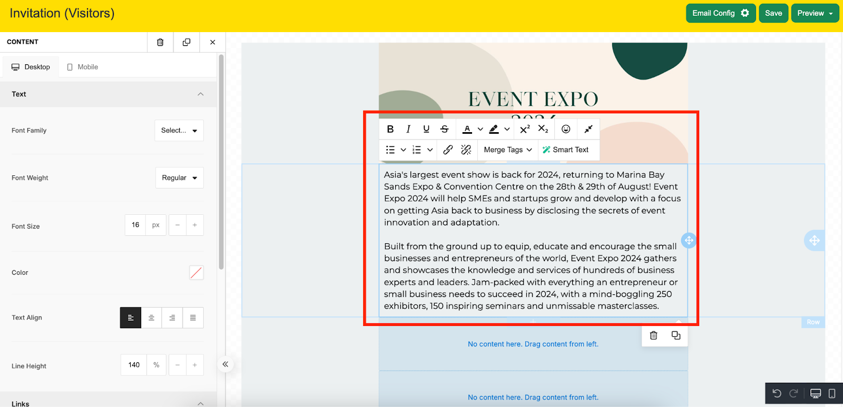Click the text color A icon
This screenshot has width=843, height=407.
tap(467, 129)
